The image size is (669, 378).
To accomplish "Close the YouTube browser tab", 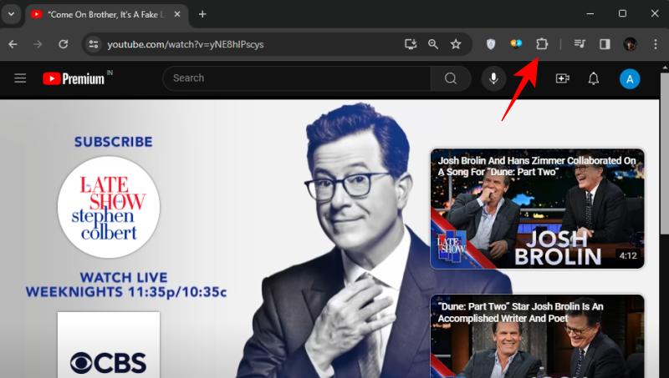I will [x=177, y=14].
